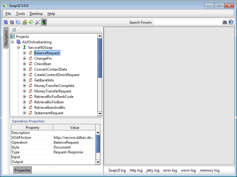Click properties table scroll-down arrow
237x177 pixels.
pyautogui.click(x=98, y=162)
